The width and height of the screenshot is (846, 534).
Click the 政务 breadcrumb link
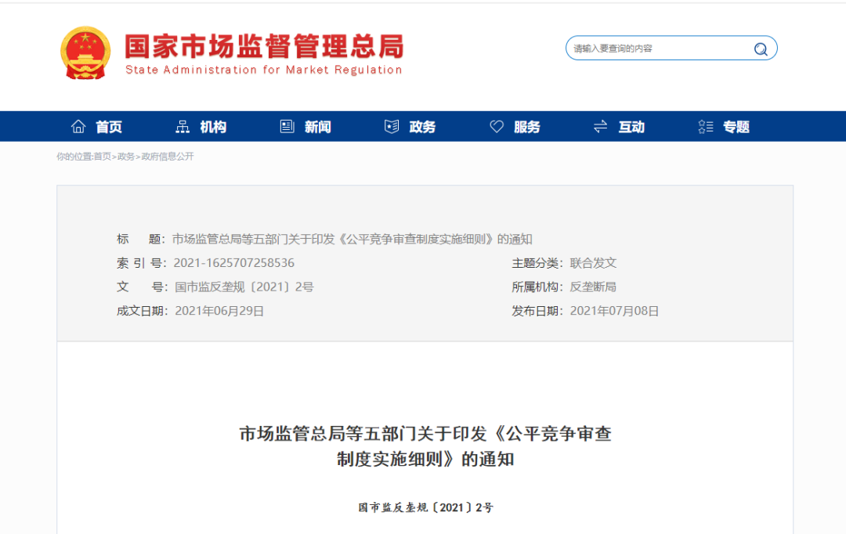[125, 157]
